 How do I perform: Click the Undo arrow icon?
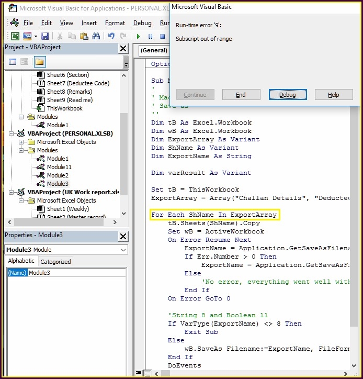[x=111, y=36]
